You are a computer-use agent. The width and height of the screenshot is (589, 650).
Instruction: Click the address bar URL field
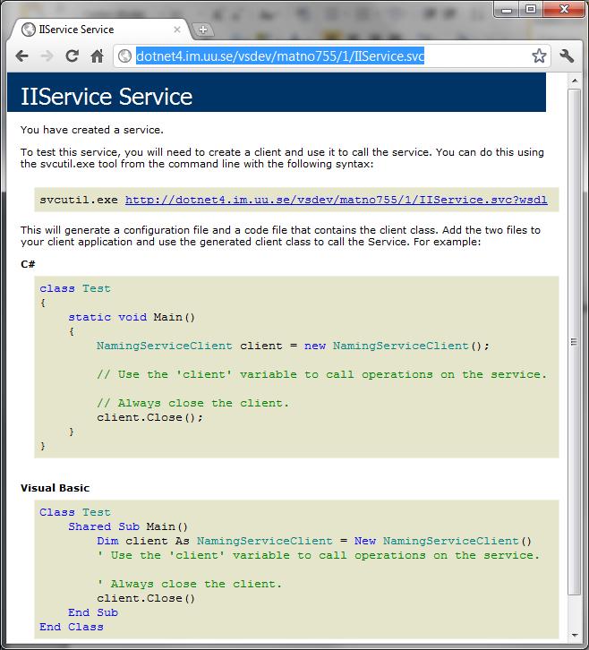[x=331, y=56]
